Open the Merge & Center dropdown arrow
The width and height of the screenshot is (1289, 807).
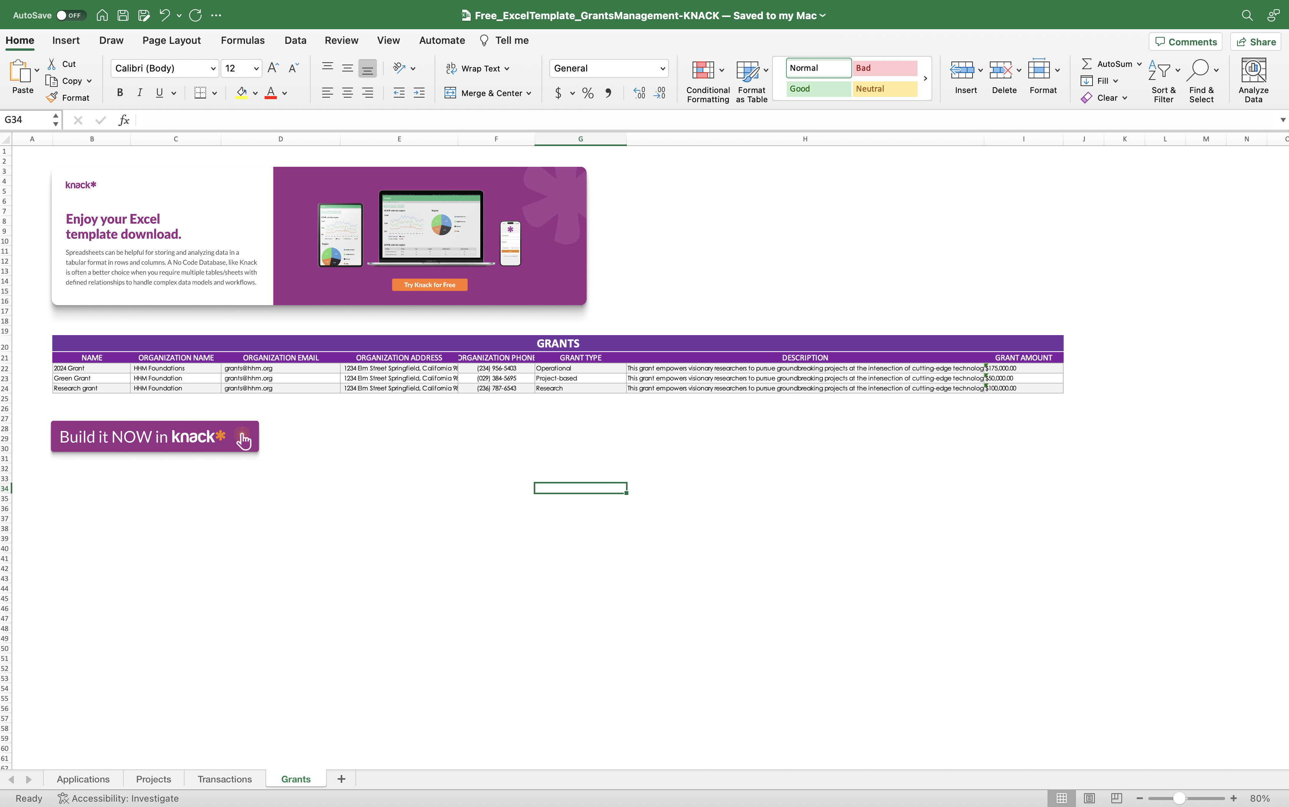click(x=529, y=93)
